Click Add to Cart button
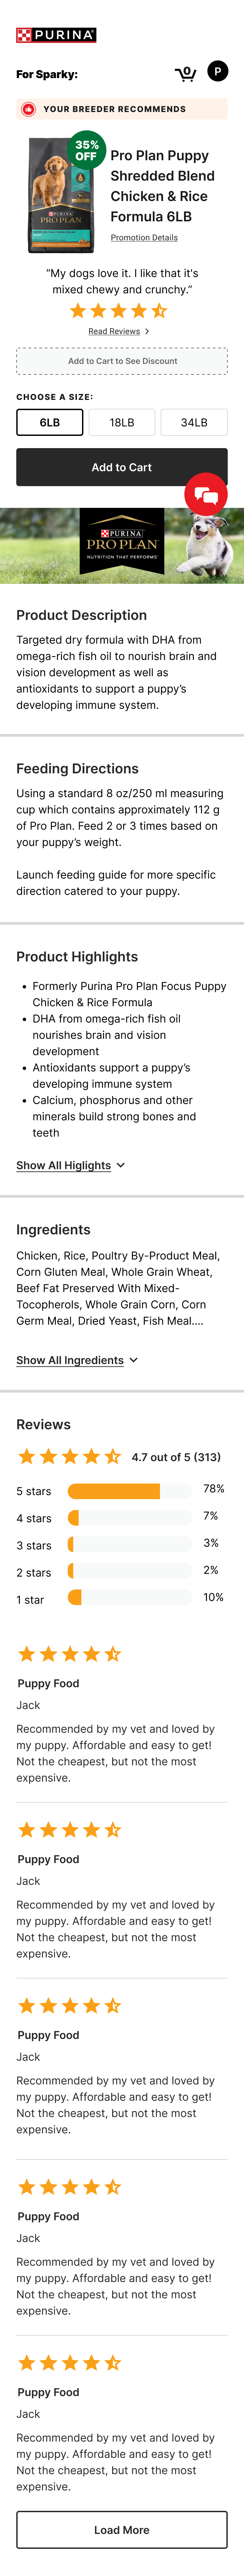 pos(122,467)
